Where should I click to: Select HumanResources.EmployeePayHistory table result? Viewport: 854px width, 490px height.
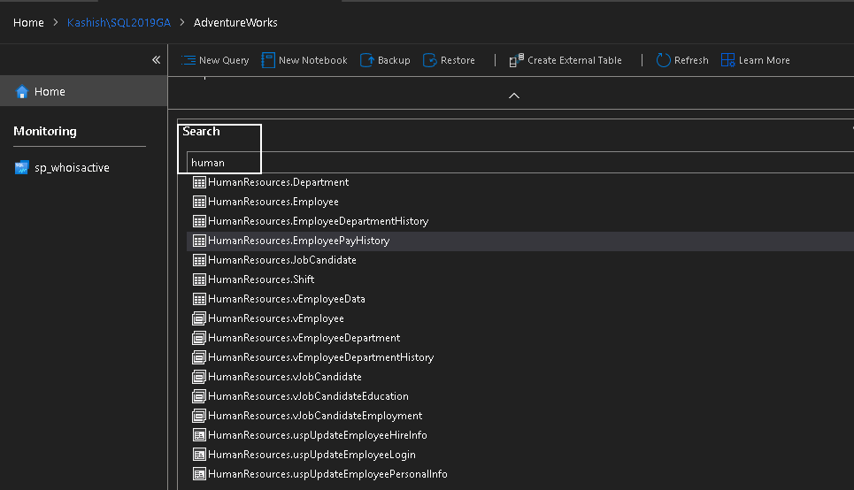(298, 241)
